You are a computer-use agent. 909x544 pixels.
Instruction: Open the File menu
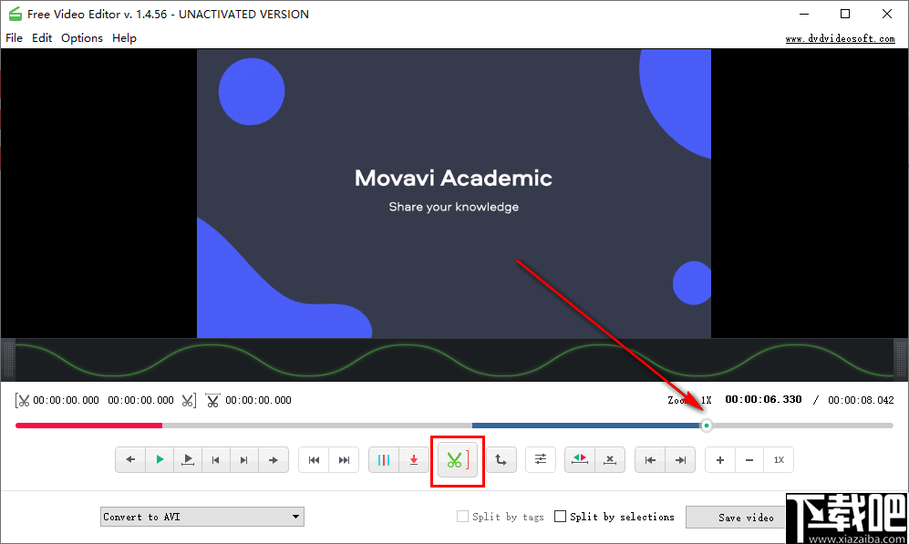[14, 37]
